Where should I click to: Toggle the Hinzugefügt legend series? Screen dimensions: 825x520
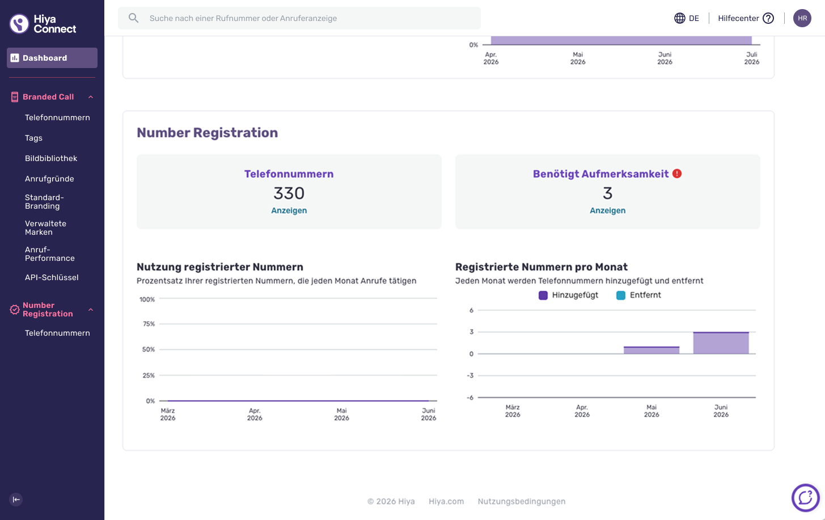[569, 295]
